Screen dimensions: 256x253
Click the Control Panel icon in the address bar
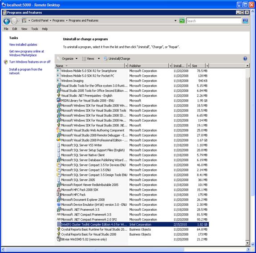pos(24,20)
